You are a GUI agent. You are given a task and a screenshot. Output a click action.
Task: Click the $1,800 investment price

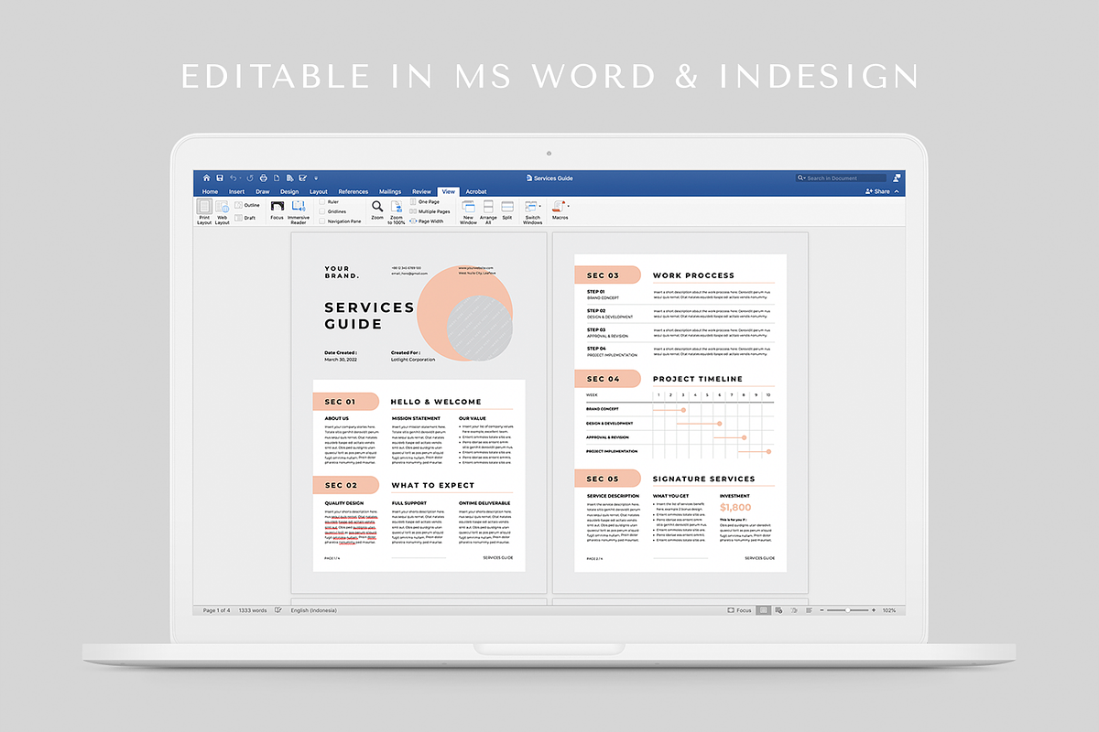[735, 507]
